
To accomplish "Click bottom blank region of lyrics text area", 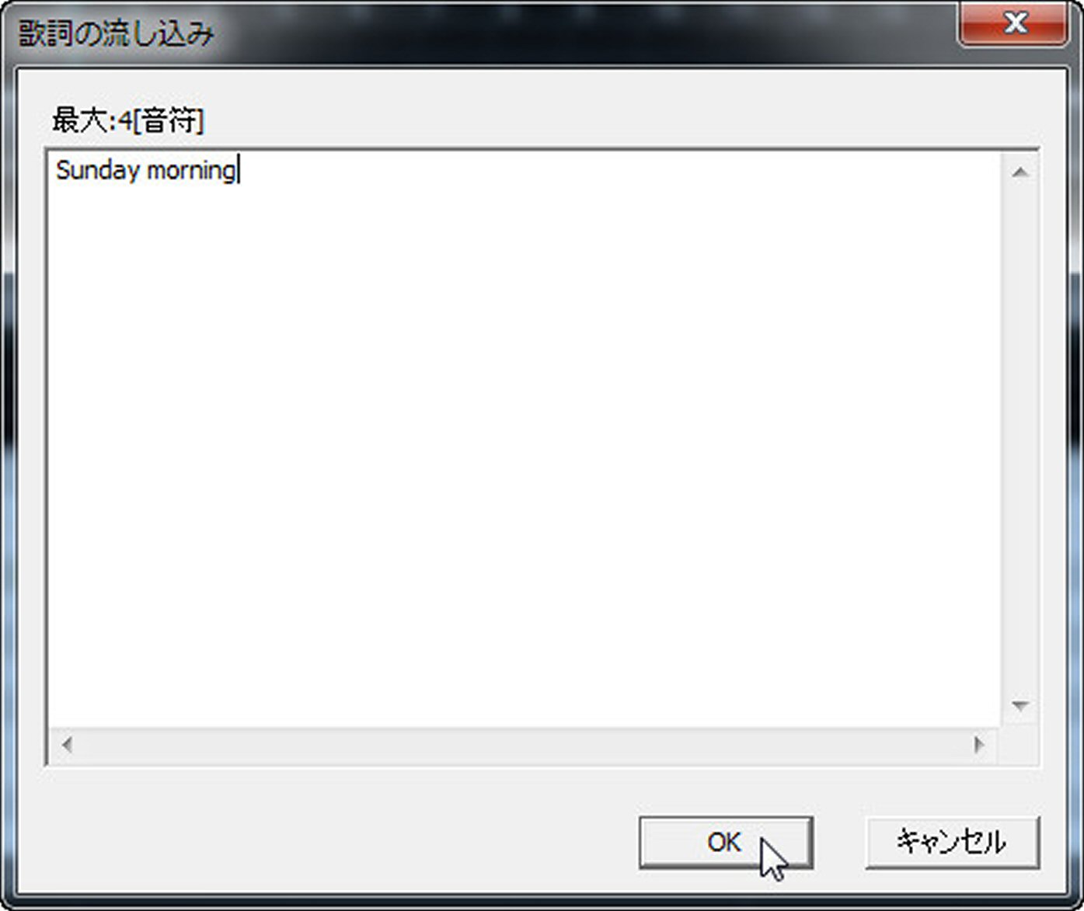I will [x=525, y=660].
